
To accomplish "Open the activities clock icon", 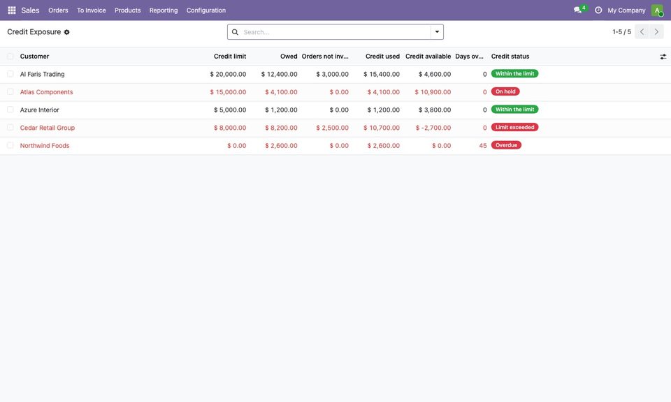I will (598, 10).
